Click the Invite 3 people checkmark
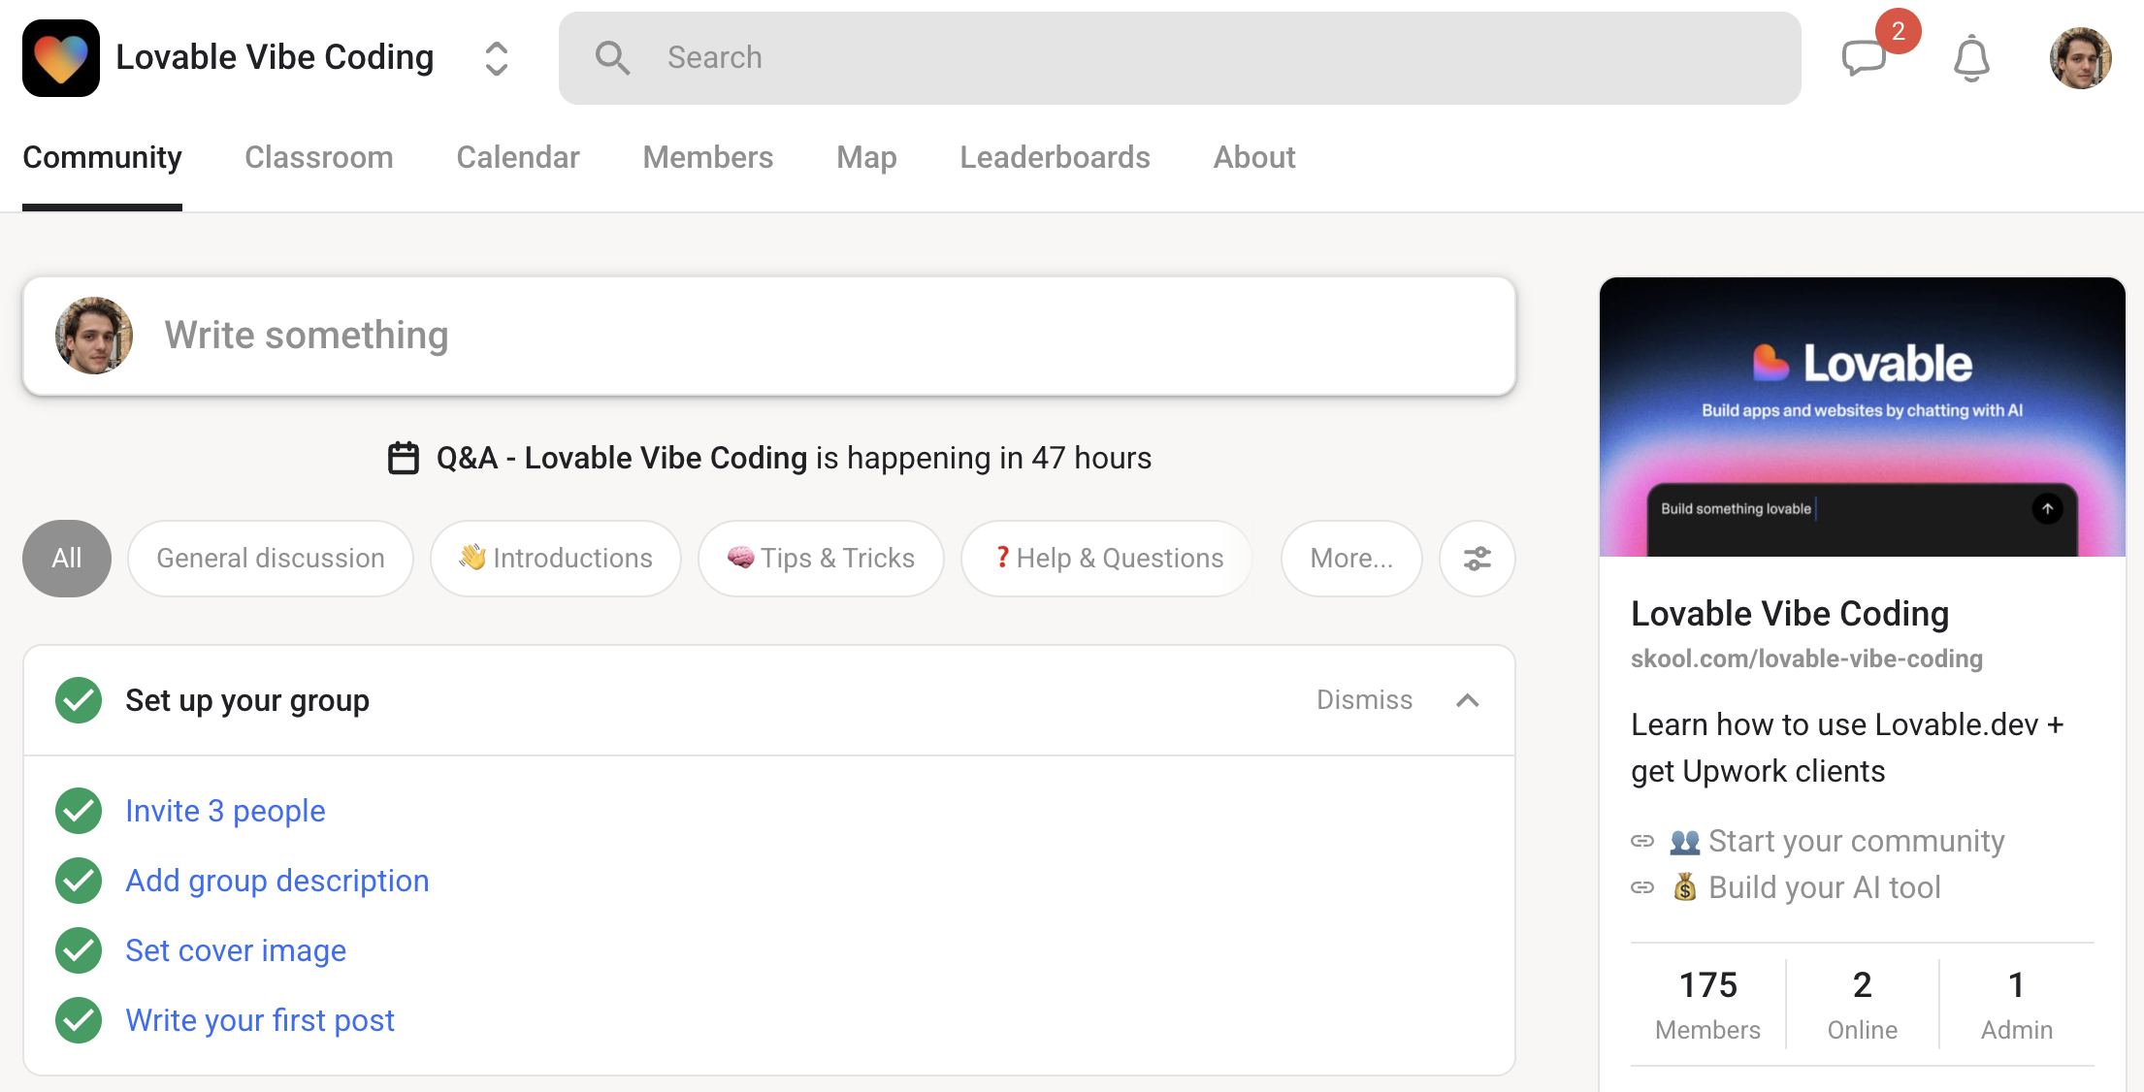The image size is (2144, 1092). click(x=79, y=811)
